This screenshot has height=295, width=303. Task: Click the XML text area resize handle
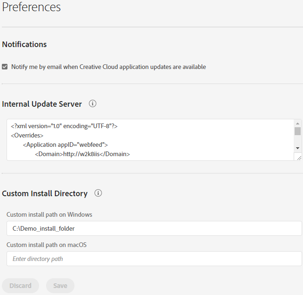pyautogui.click(x=298, y=157)
